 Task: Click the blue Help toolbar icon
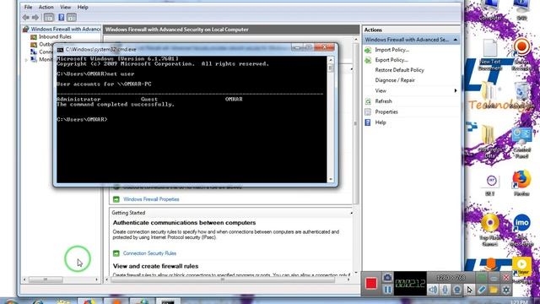(x=61, y=17)
